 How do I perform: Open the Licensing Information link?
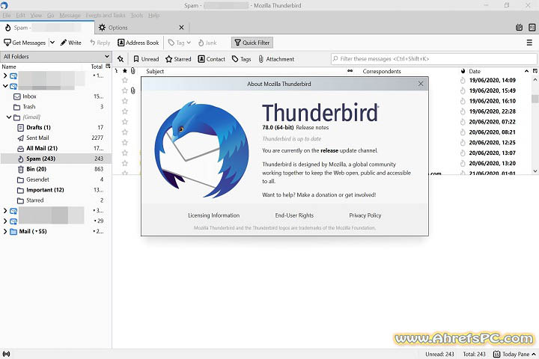pos(214,215)
